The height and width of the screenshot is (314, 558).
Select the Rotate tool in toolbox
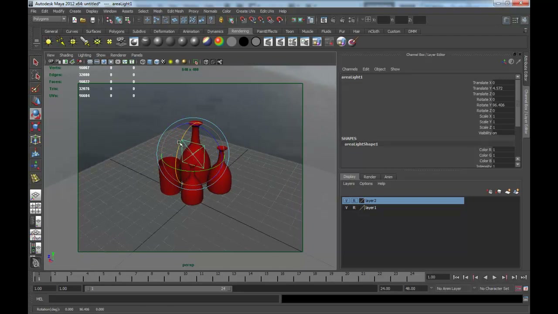click(36, 114)
